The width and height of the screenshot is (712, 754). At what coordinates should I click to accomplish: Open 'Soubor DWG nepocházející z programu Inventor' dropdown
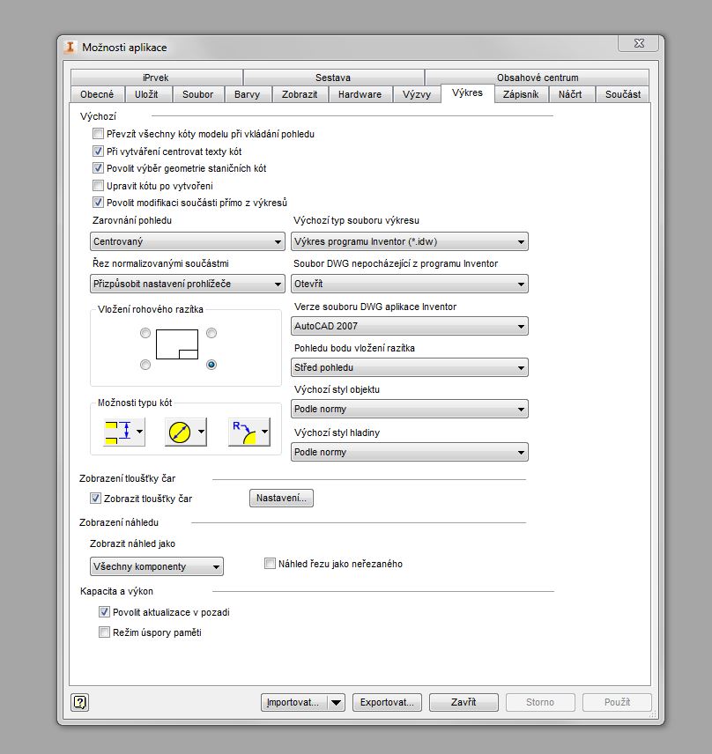(x=410, y=284)
